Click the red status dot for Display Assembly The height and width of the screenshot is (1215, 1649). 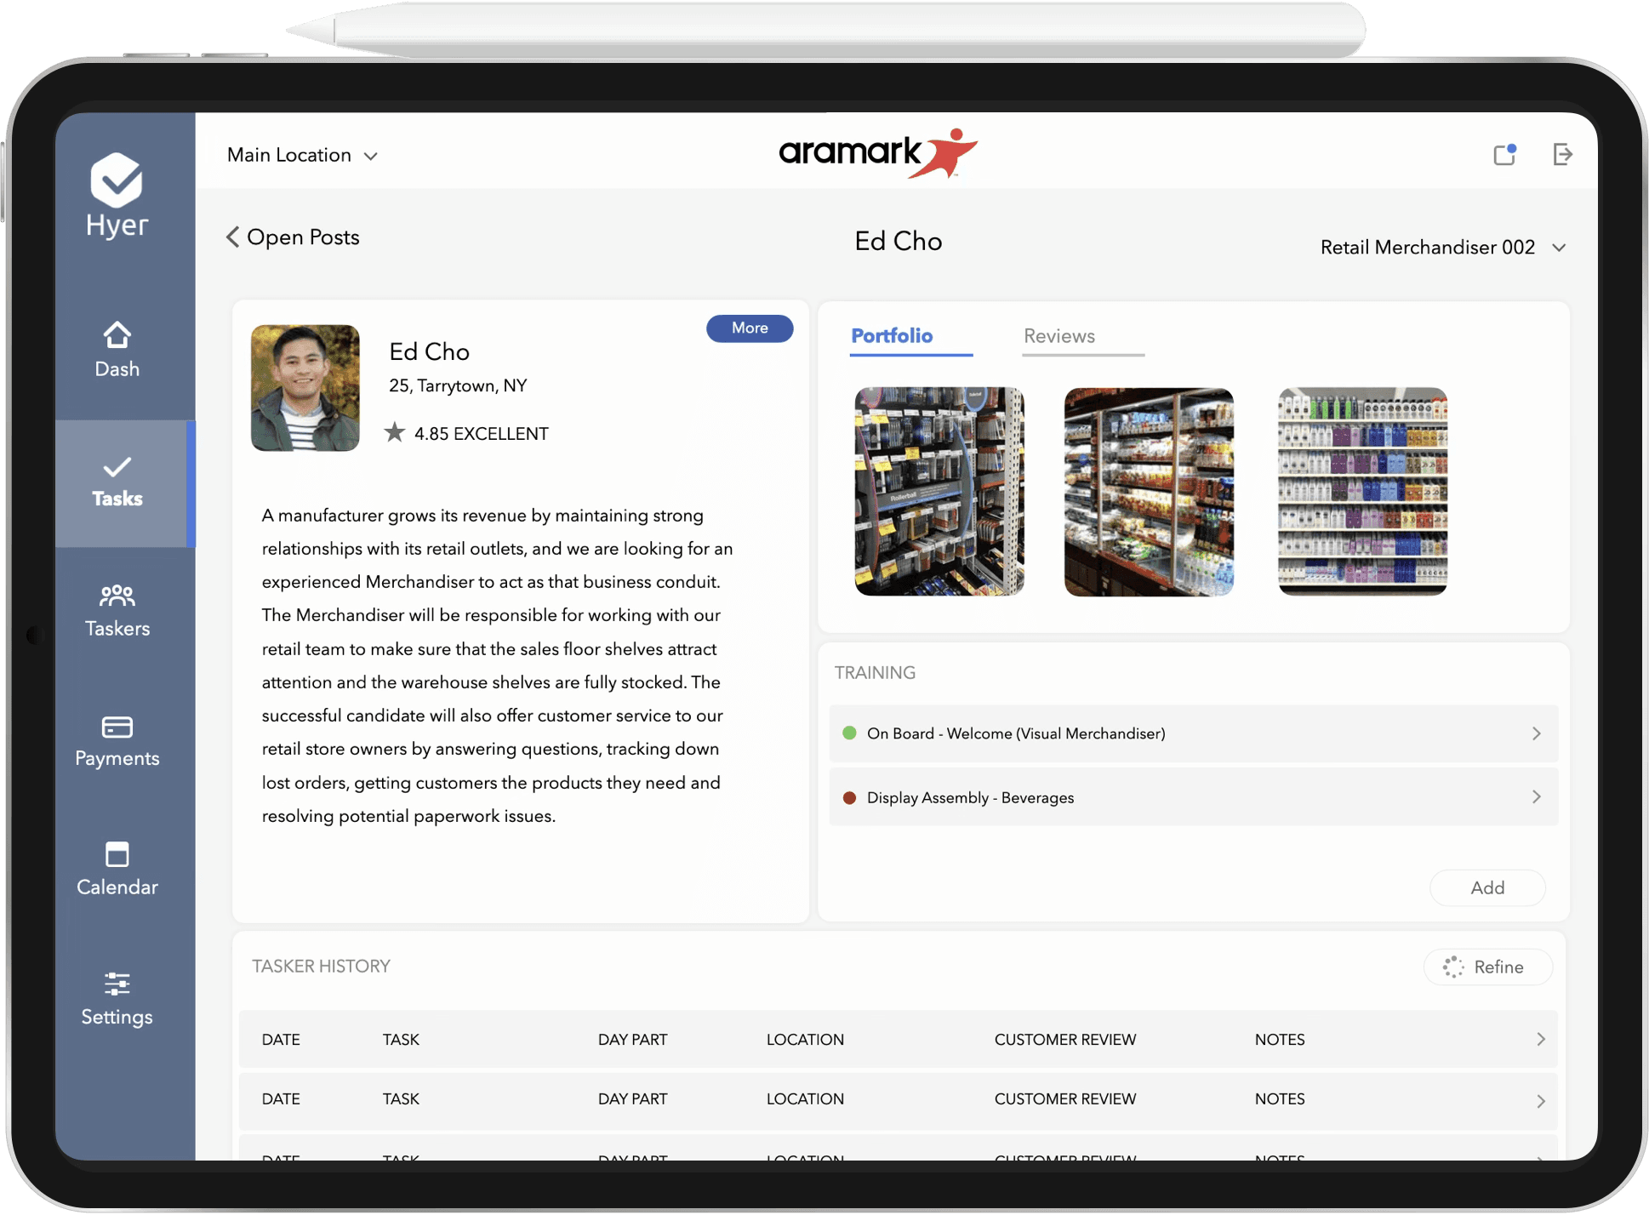(848, 797)
